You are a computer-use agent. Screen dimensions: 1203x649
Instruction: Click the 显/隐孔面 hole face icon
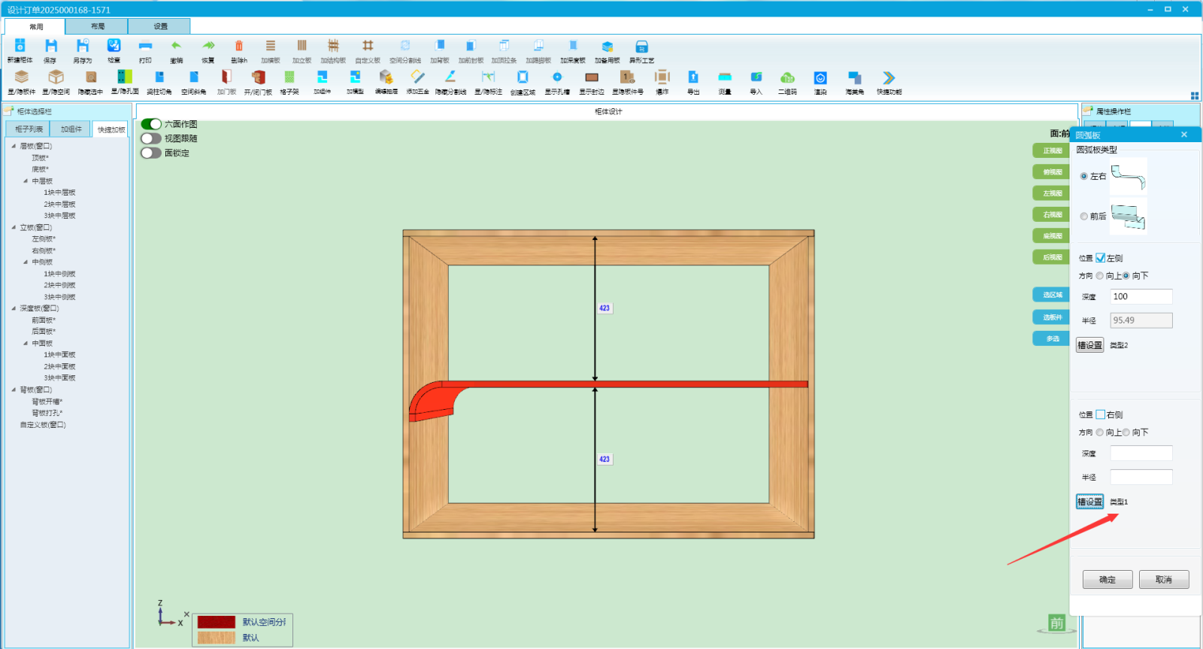pos(125,77)
